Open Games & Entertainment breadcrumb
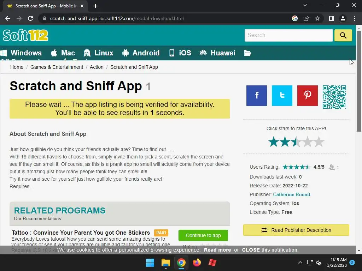 (57, 67)
